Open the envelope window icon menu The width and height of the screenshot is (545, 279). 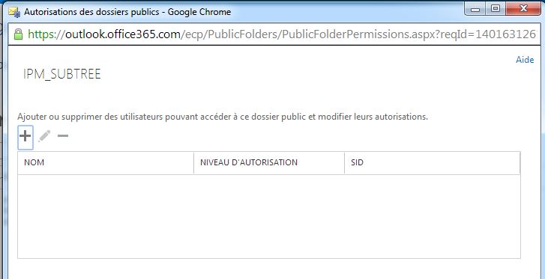14,12
